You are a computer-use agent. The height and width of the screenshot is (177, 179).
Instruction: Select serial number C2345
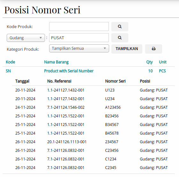111,168
